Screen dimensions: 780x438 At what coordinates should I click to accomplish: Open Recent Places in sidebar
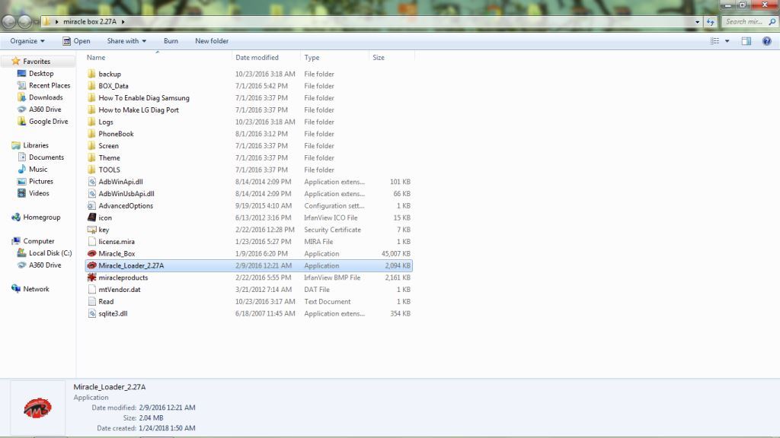(x=50, y=85)
